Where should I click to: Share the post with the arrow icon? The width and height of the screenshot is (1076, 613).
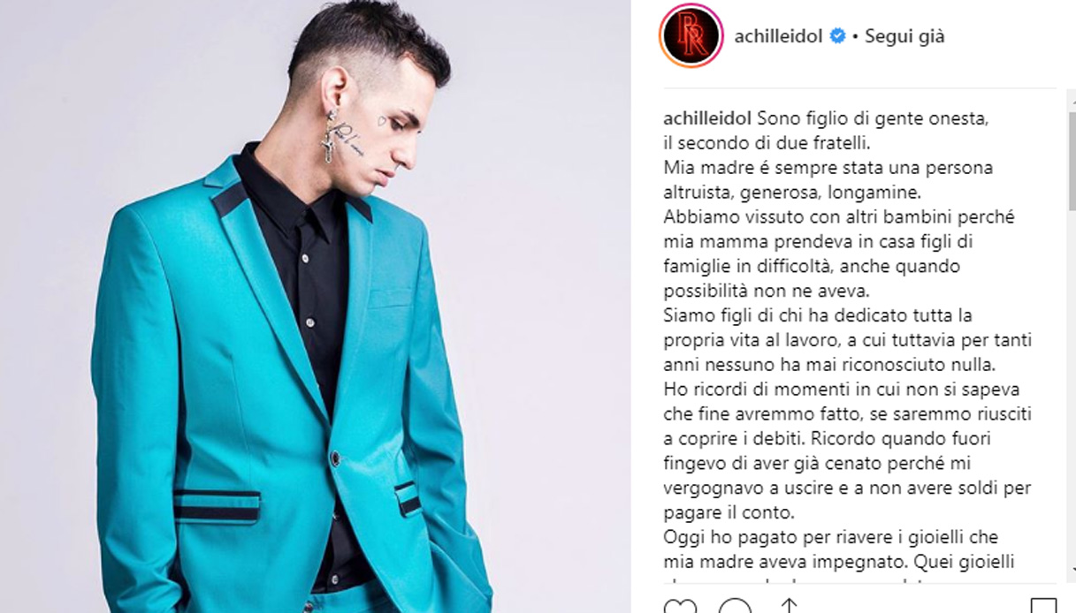(790, 606)
